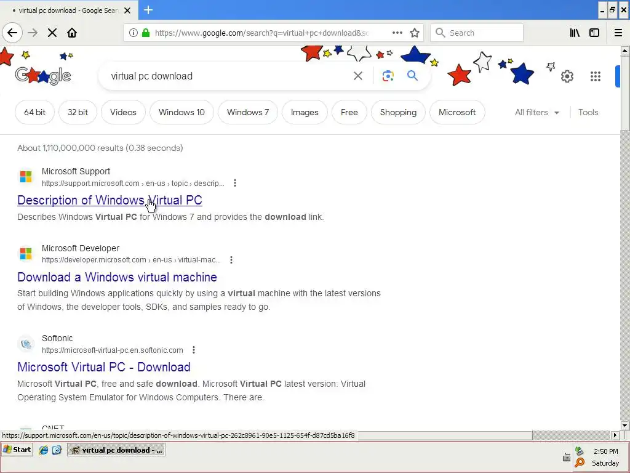Click the Google doodle logo

[43, 75]
